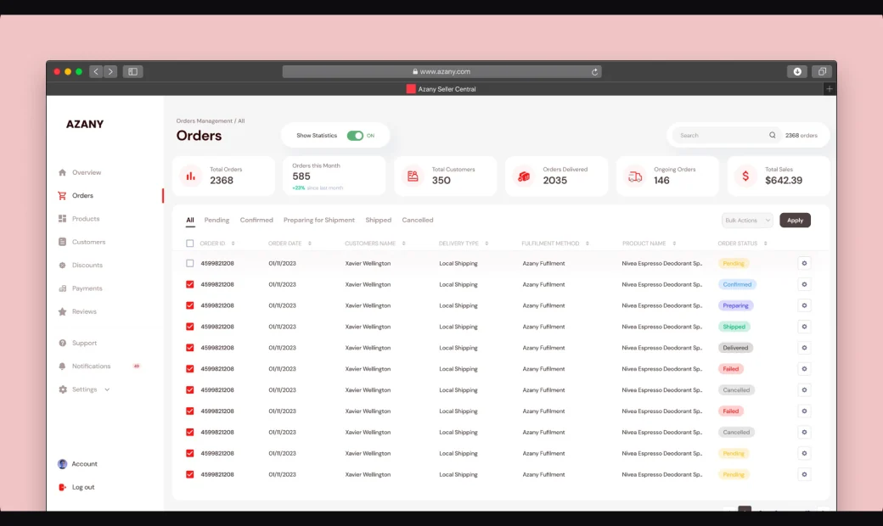The image size is (883, 526).
Task: Select the All orders tab
Action: pos(190,220)
